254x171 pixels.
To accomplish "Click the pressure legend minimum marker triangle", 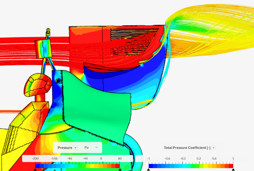I will pyautogui.click(x=35, y=169).
